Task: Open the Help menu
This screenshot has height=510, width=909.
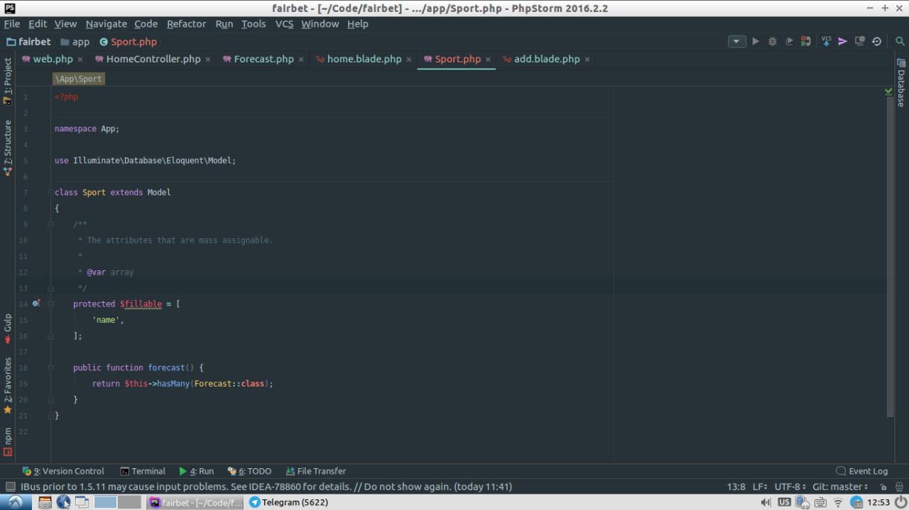Action: coord(357,23)
